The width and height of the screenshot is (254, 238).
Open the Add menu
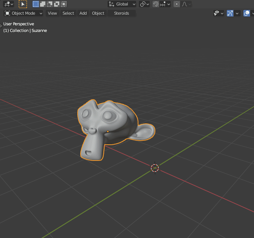tap(83, 13)
